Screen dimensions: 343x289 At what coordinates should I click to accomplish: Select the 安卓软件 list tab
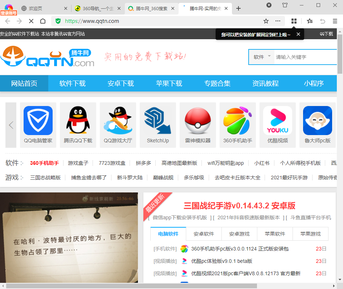(204, 234)
